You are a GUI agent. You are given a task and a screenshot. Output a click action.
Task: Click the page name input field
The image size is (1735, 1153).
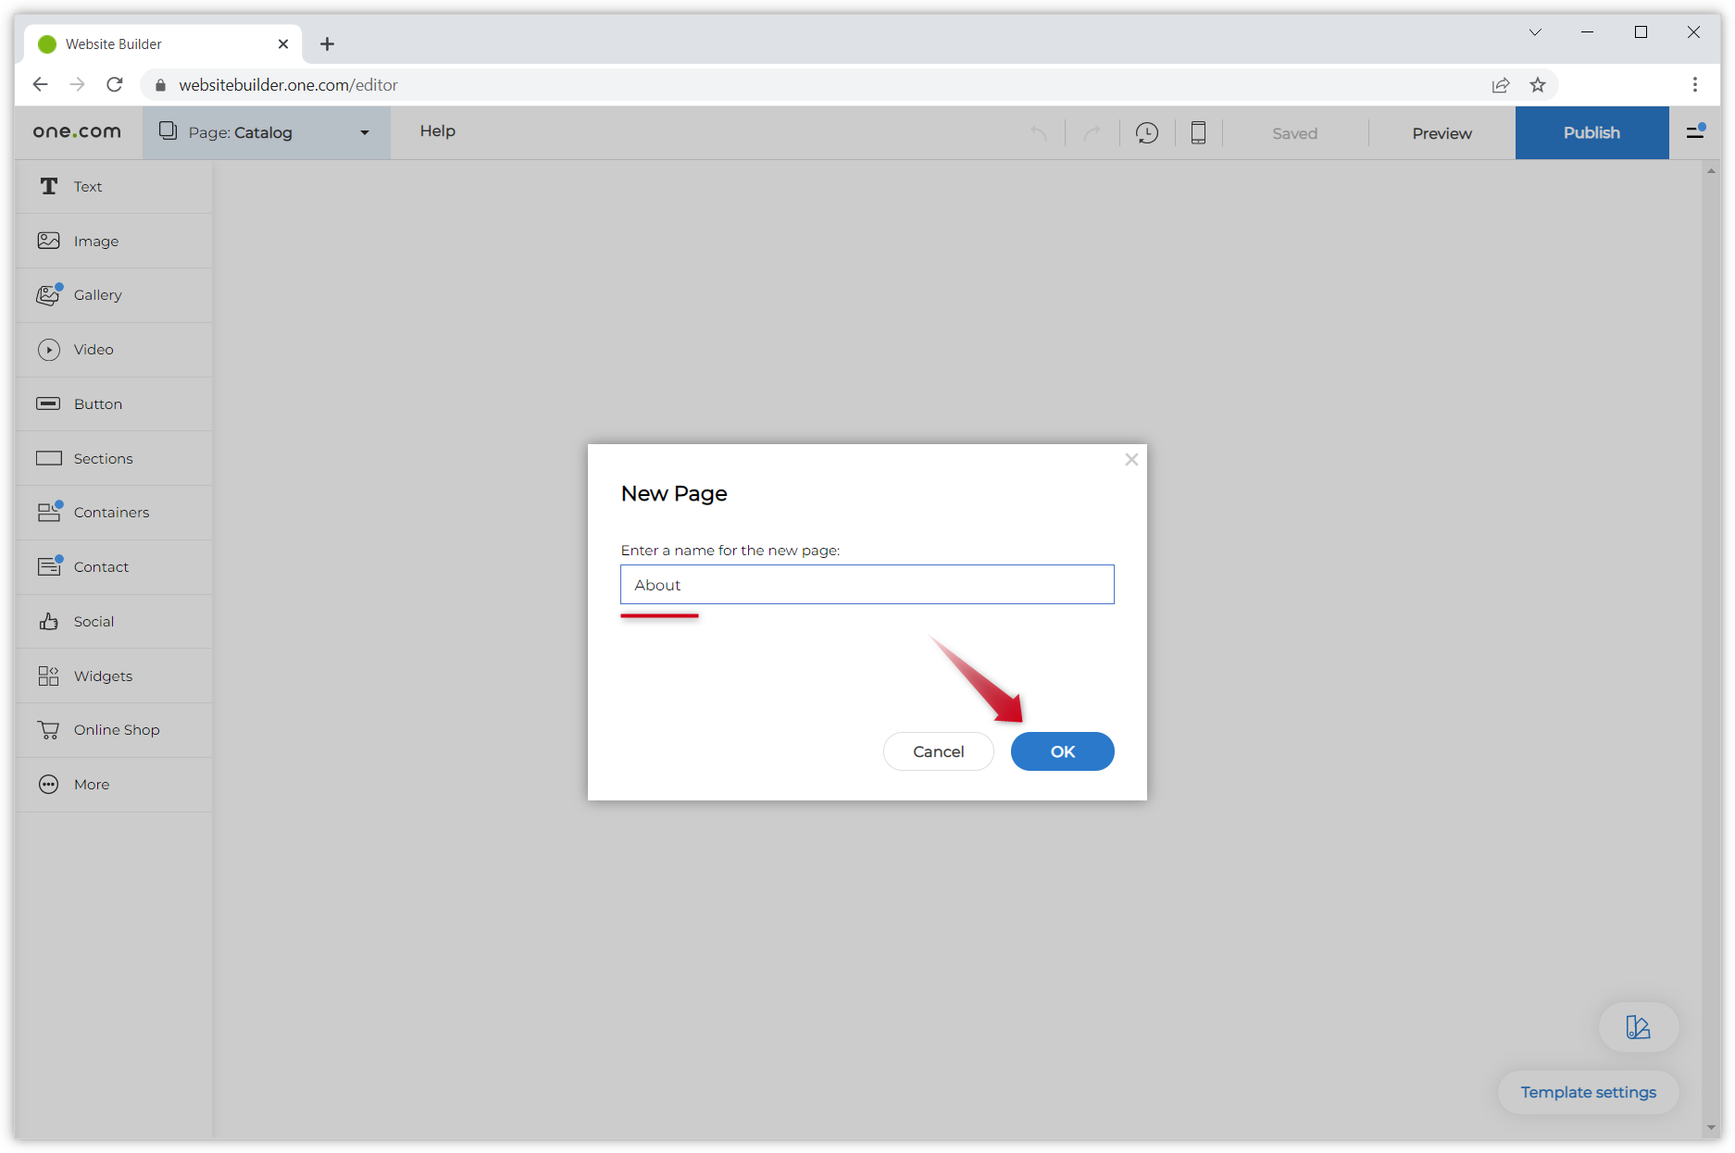(867, 585)
